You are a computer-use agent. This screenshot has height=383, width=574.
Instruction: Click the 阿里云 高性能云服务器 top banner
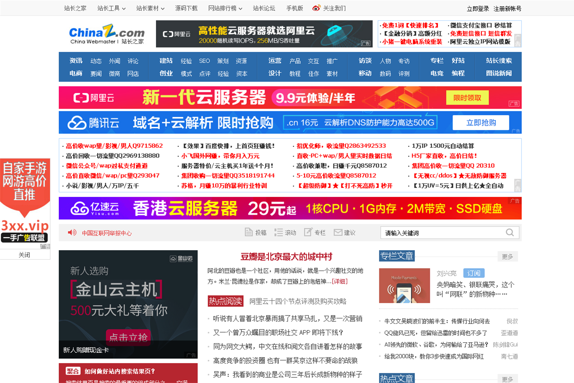pyautogui.click(x=264, y=34)
